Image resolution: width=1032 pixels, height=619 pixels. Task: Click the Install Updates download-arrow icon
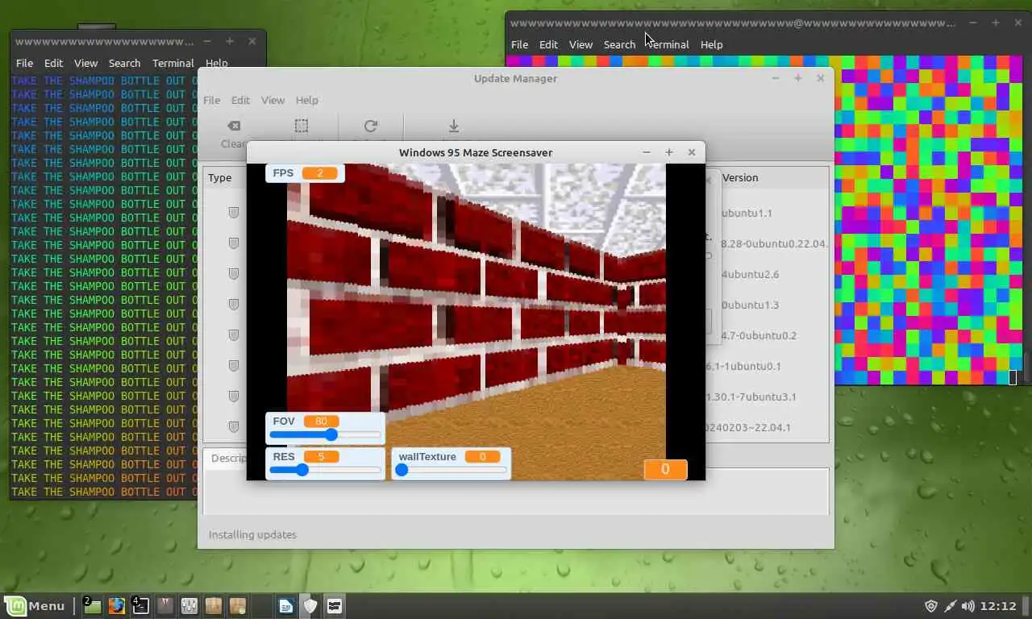point(454,126)
